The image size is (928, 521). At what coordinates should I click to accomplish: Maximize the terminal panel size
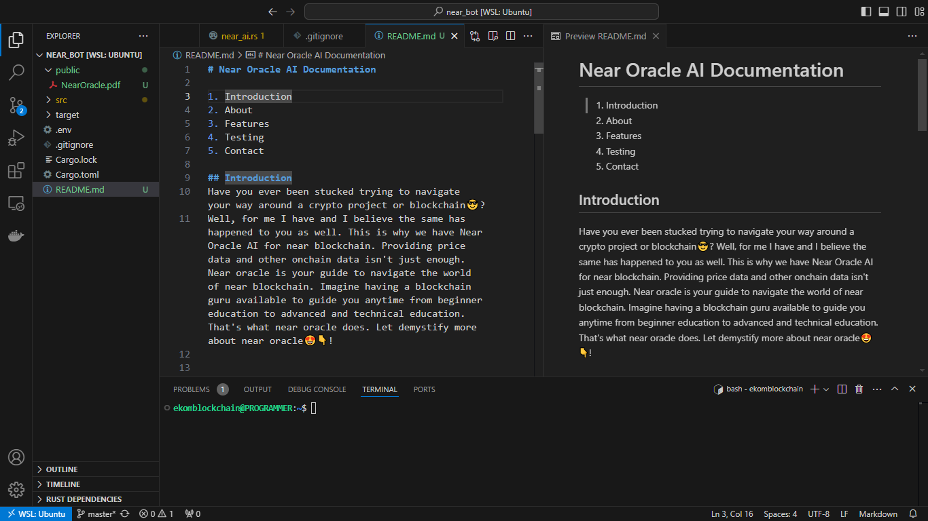895,389
